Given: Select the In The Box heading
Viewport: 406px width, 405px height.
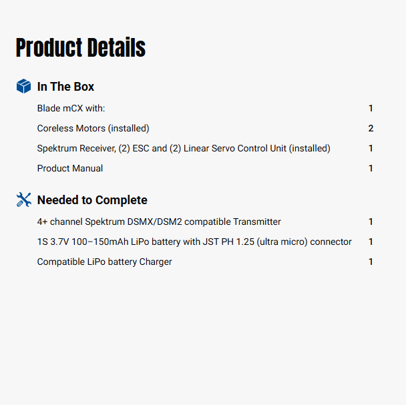Looking at the screenshot, I should pyautogui.click(x=65, y=87).
